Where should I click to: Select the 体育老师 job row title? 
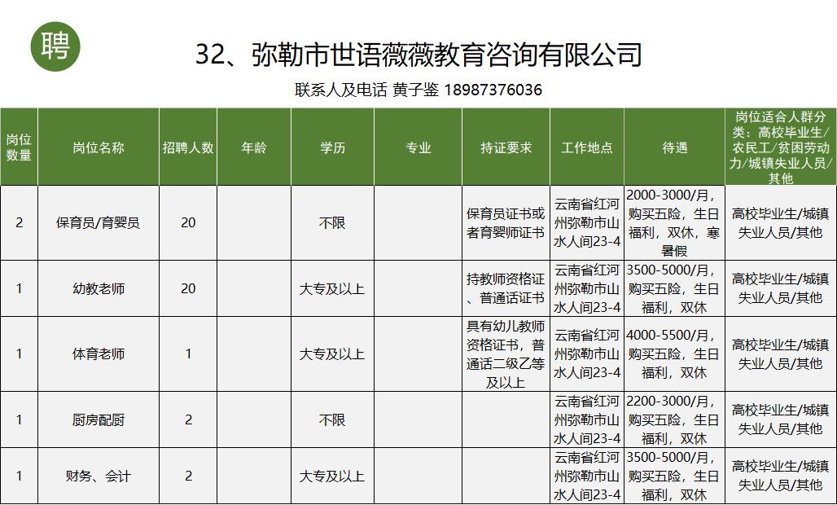(97, 354)
